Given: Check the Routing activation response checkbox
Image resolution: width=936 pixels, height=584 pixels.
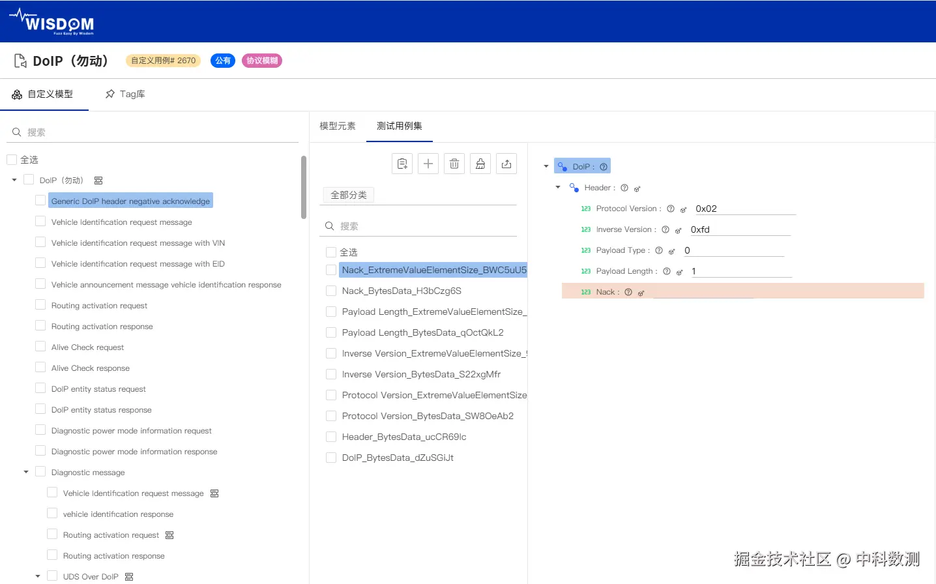Looking at the screenshot, I should click(40, 325).
